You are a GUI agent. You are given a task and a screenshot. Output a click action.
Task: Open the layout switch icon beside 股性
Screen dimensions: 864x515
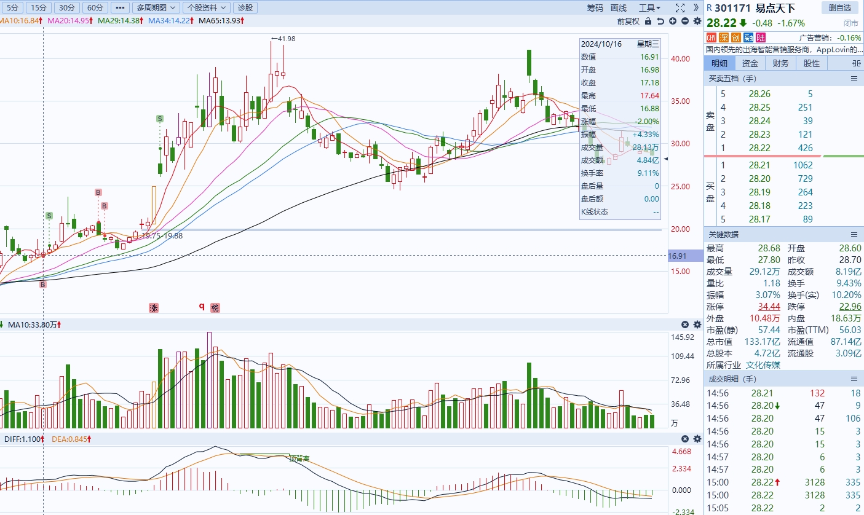tap(856, 63)
